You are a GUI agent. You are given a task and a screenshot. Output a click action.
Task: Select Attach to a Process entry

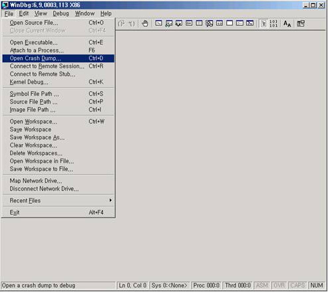(x=59, y=50)
